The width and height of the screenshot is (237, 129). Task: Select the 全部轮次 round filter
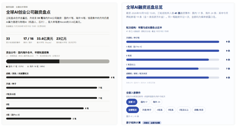pyautogui.click(x=133, y=110)
